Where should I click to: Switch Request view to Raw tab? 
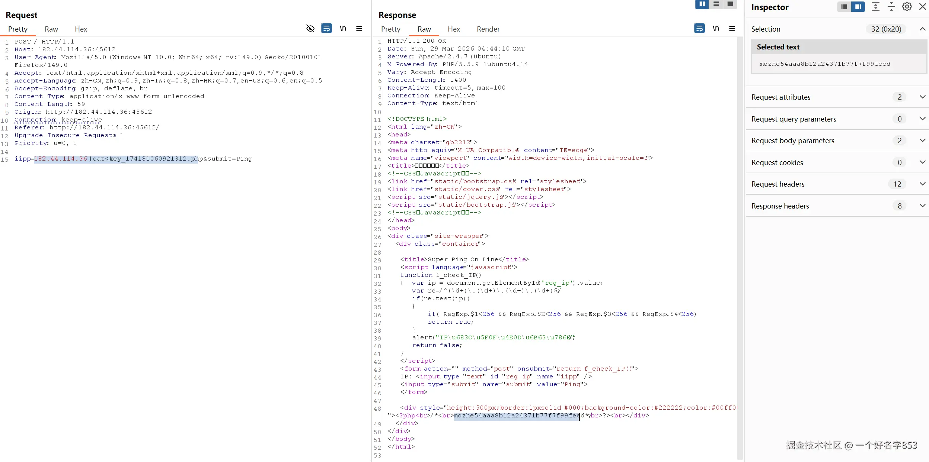click(x=51, y=29)
